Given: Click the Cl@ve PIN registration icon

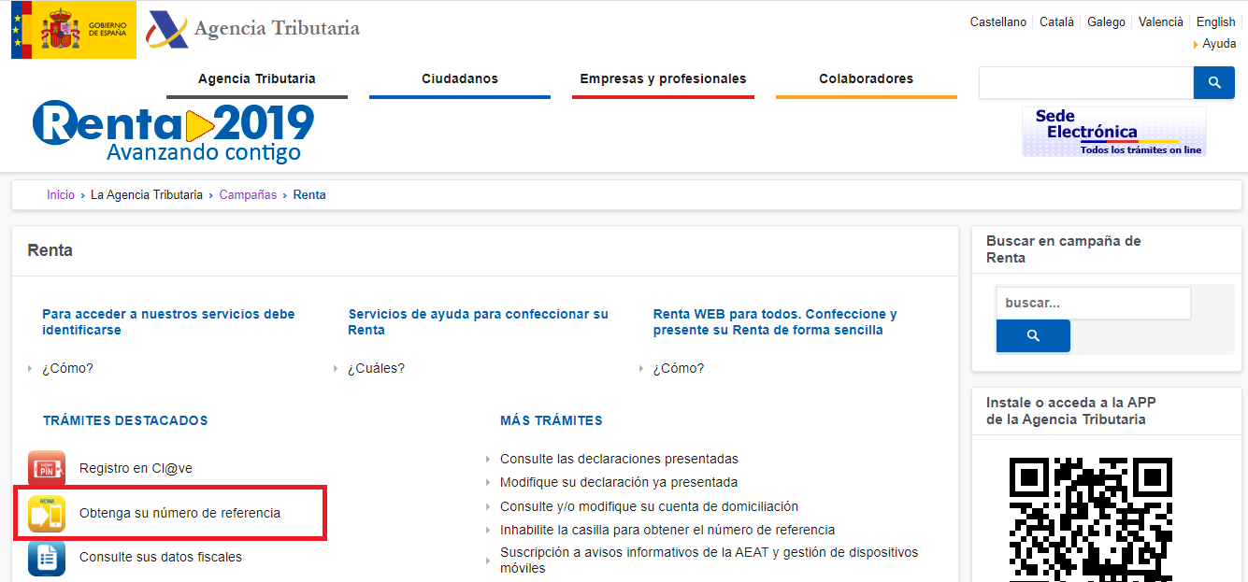Looking at the screenshot, I should [x=46, y=466].
